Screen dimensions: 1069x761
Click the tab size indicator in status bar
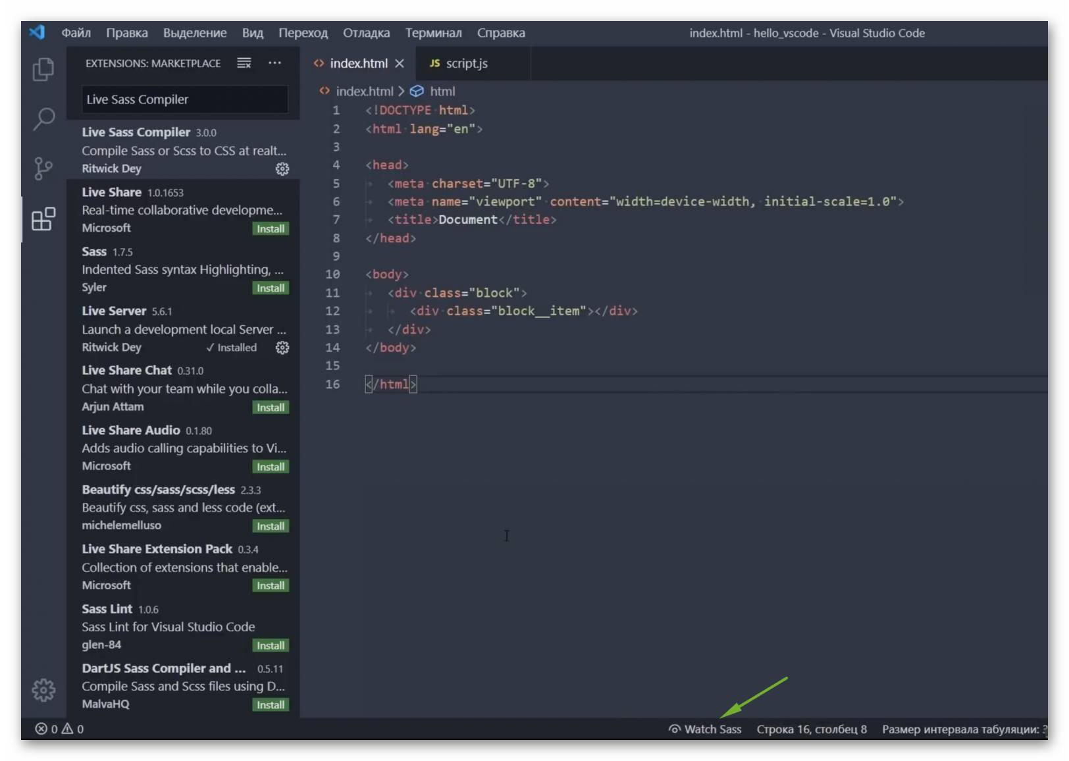pos(964,729)
